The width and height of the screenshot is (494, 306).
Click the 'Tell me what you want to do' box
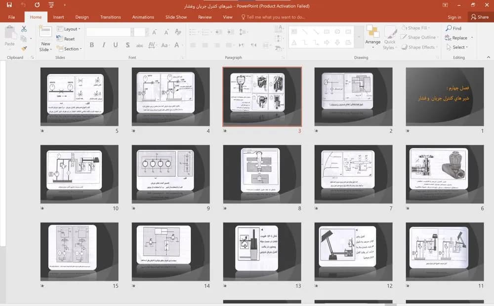(273, 17)
